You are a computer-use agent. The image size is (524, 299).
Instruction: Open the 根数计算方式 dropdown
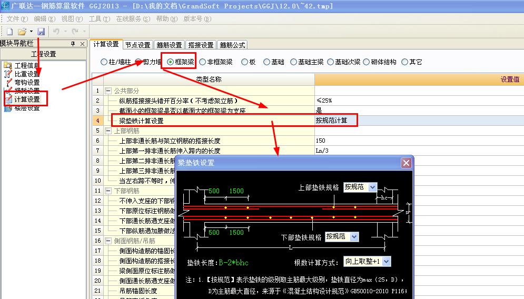(387, 261)
